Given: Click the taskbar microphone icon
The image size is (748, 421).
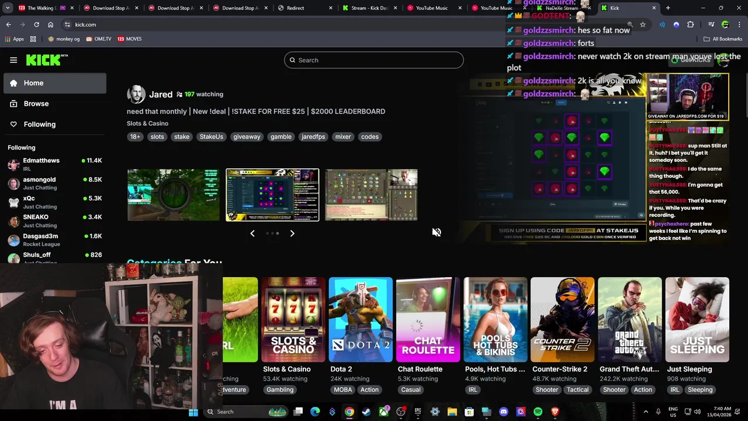Looking at the screenshot, I should (659, 412).
